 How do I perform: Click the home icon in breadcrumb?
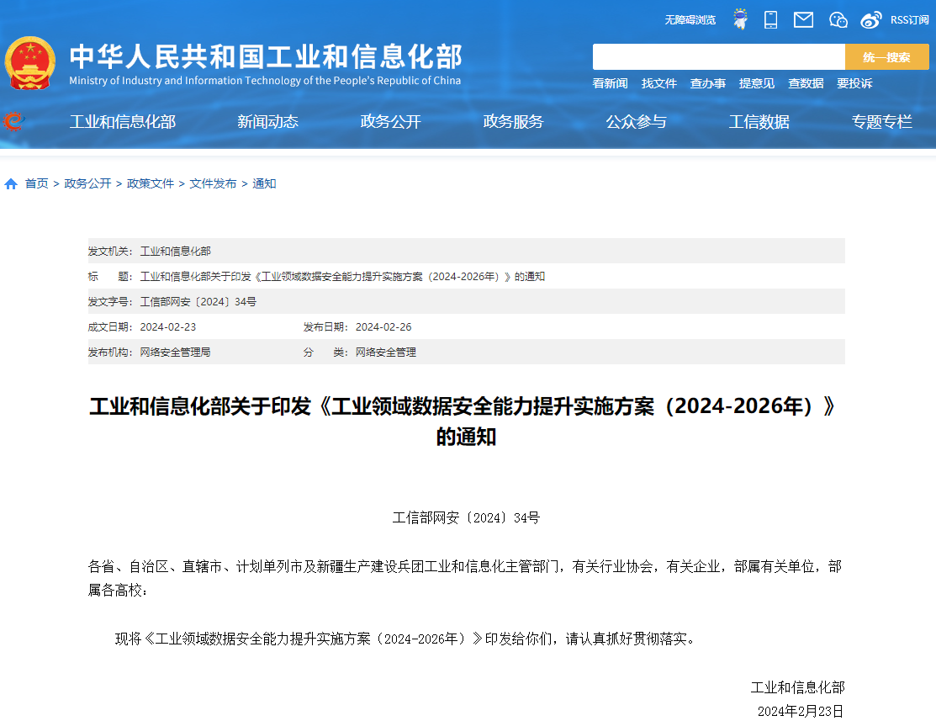11,184
